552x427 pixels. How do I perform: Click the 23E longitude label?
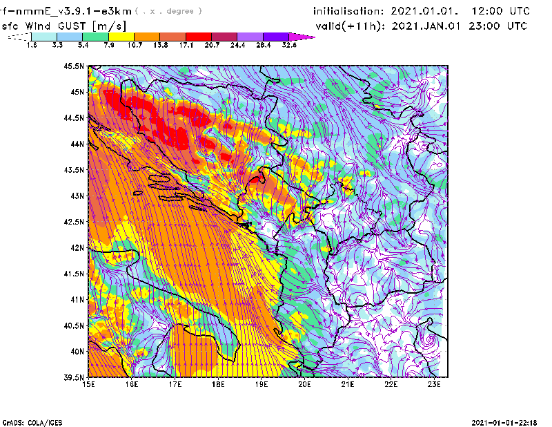point(435,384)
